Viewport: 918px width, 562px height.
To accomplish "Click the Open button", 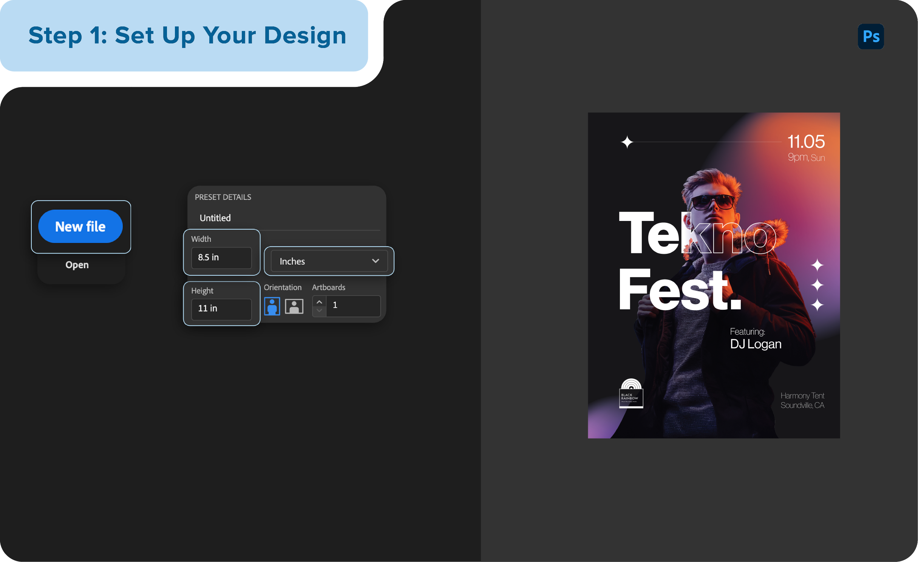I will [77, 264].
